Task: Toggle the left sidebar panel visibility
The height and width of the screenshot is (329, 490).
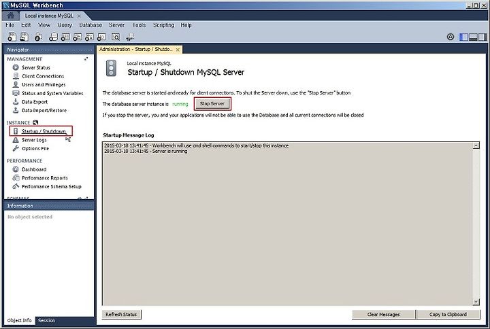Action: [x=463, y=37]
